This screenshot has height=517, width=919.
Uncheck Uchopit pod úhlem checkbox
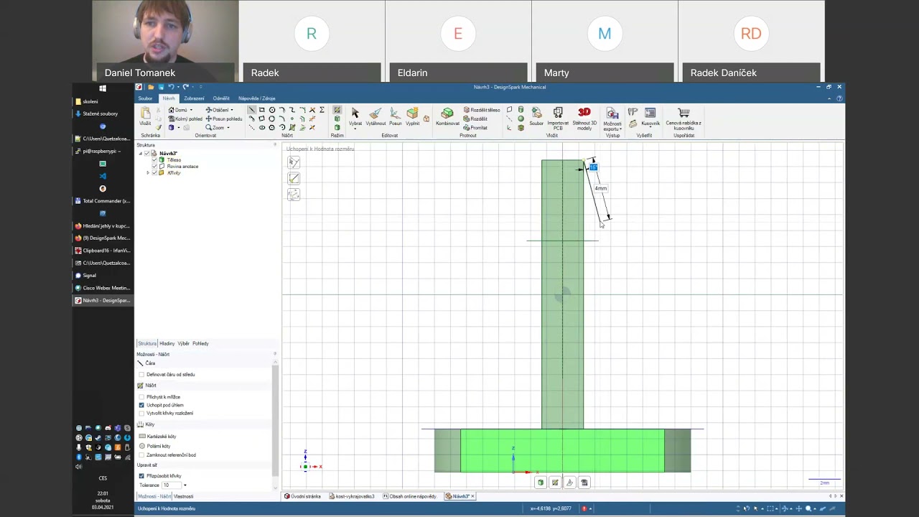[x=141, y=405]
